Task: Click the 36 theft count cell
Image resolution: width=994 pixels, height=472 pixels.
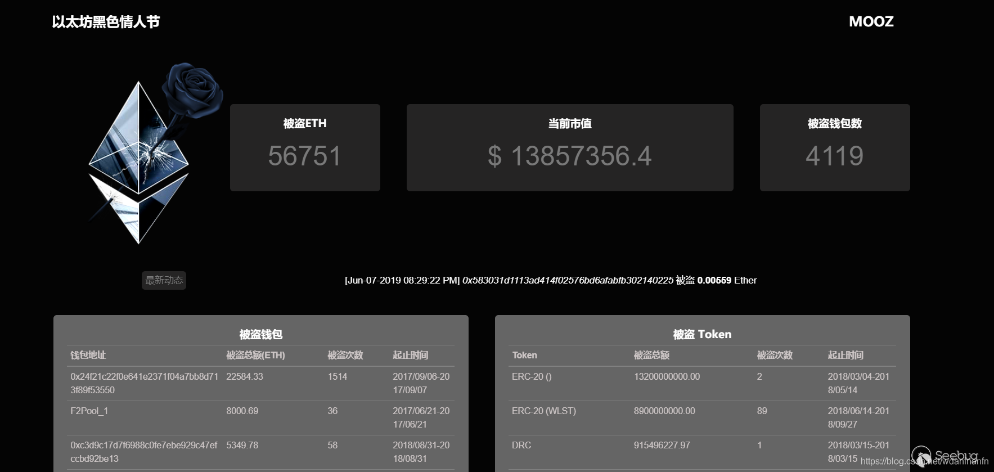Action: coord(332,411)
